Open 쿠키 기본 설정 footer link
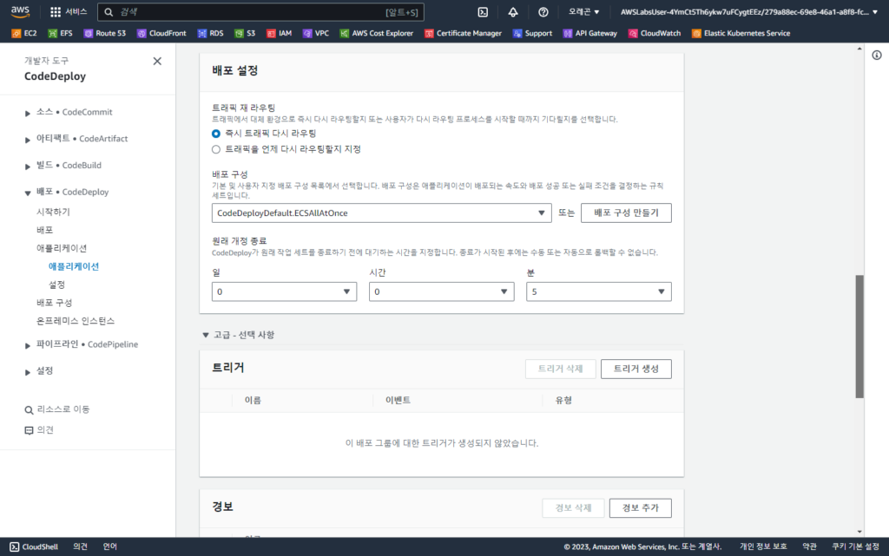The image size is (889, 556). pyautogui.click(x=855, y=547)
